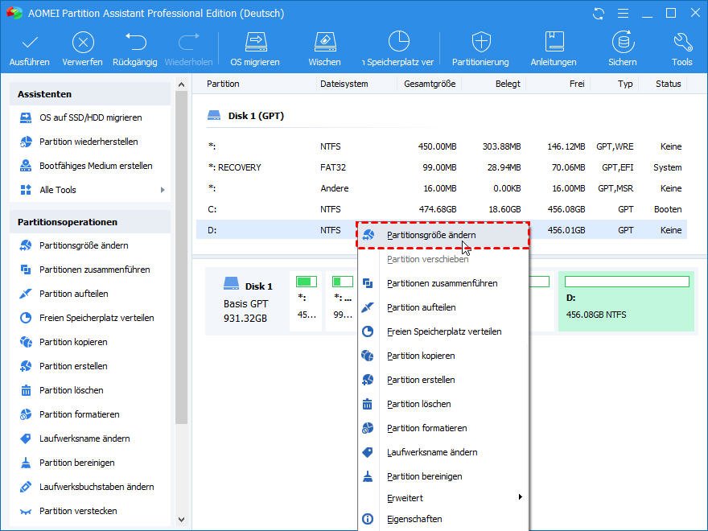708x531 pixels.
Task: Open the hamburger menu in the title bar
Action: pos(623,14)
